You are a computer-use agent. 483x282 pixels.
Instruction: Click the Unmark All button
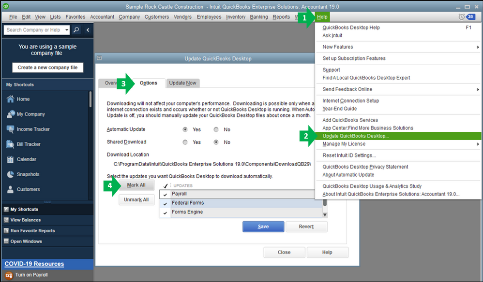tap(136, 200)
